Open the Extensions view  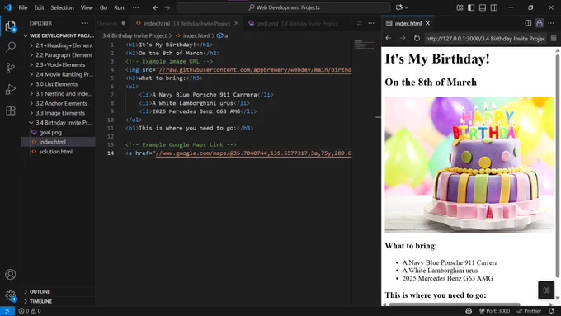point(11,111)
